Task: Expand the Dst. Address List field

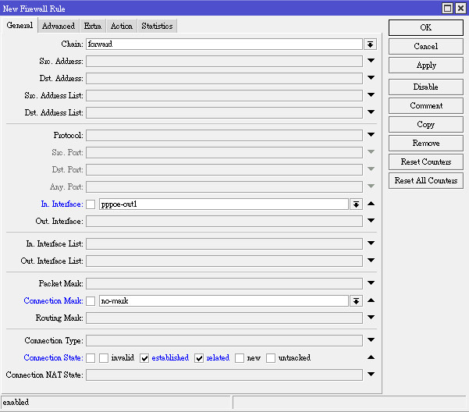Action: (x=371, y=112)
